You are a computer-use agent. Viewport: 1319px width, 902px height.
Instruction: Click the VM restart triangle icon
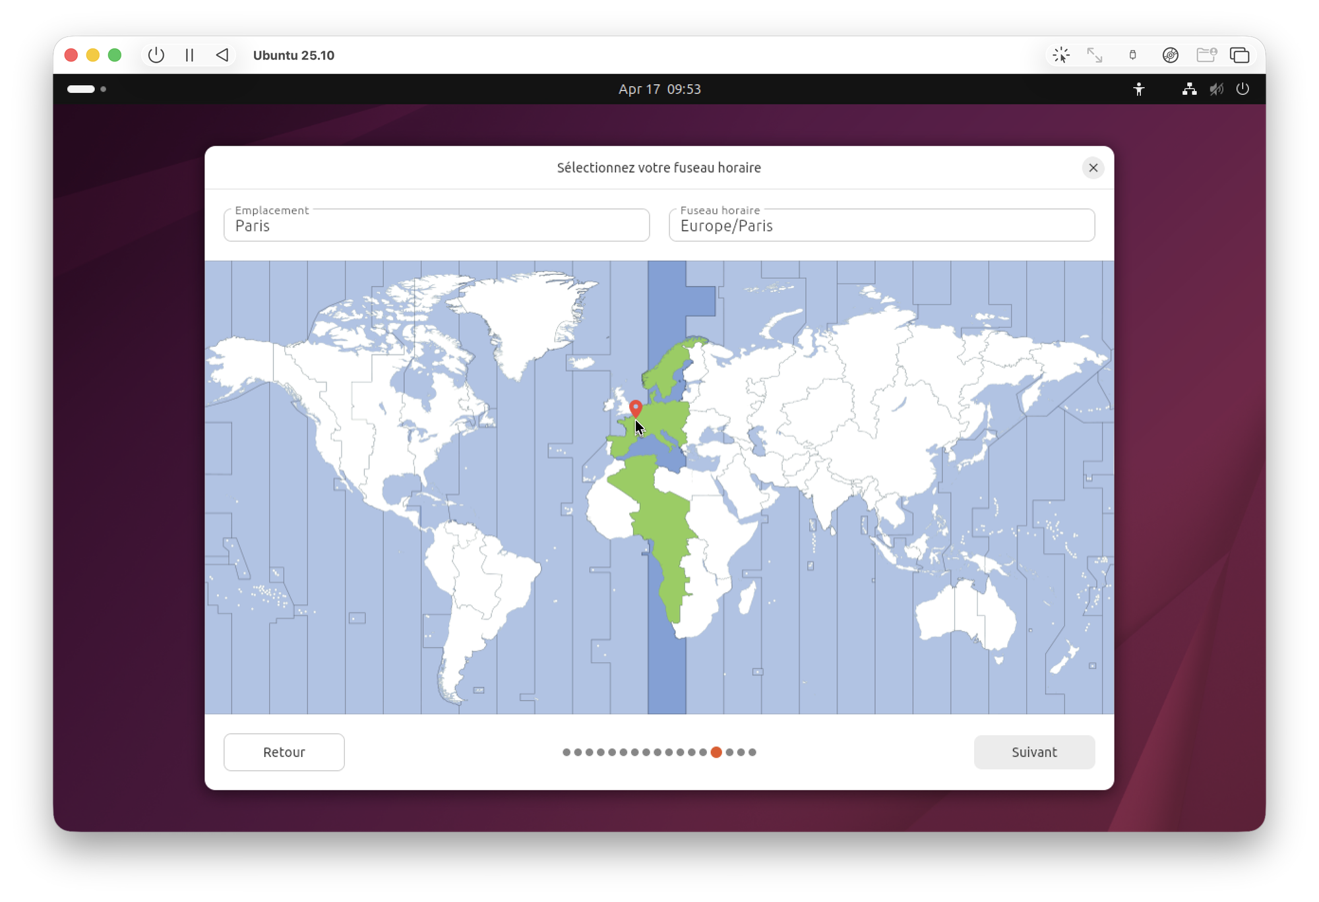coord(222,55)
